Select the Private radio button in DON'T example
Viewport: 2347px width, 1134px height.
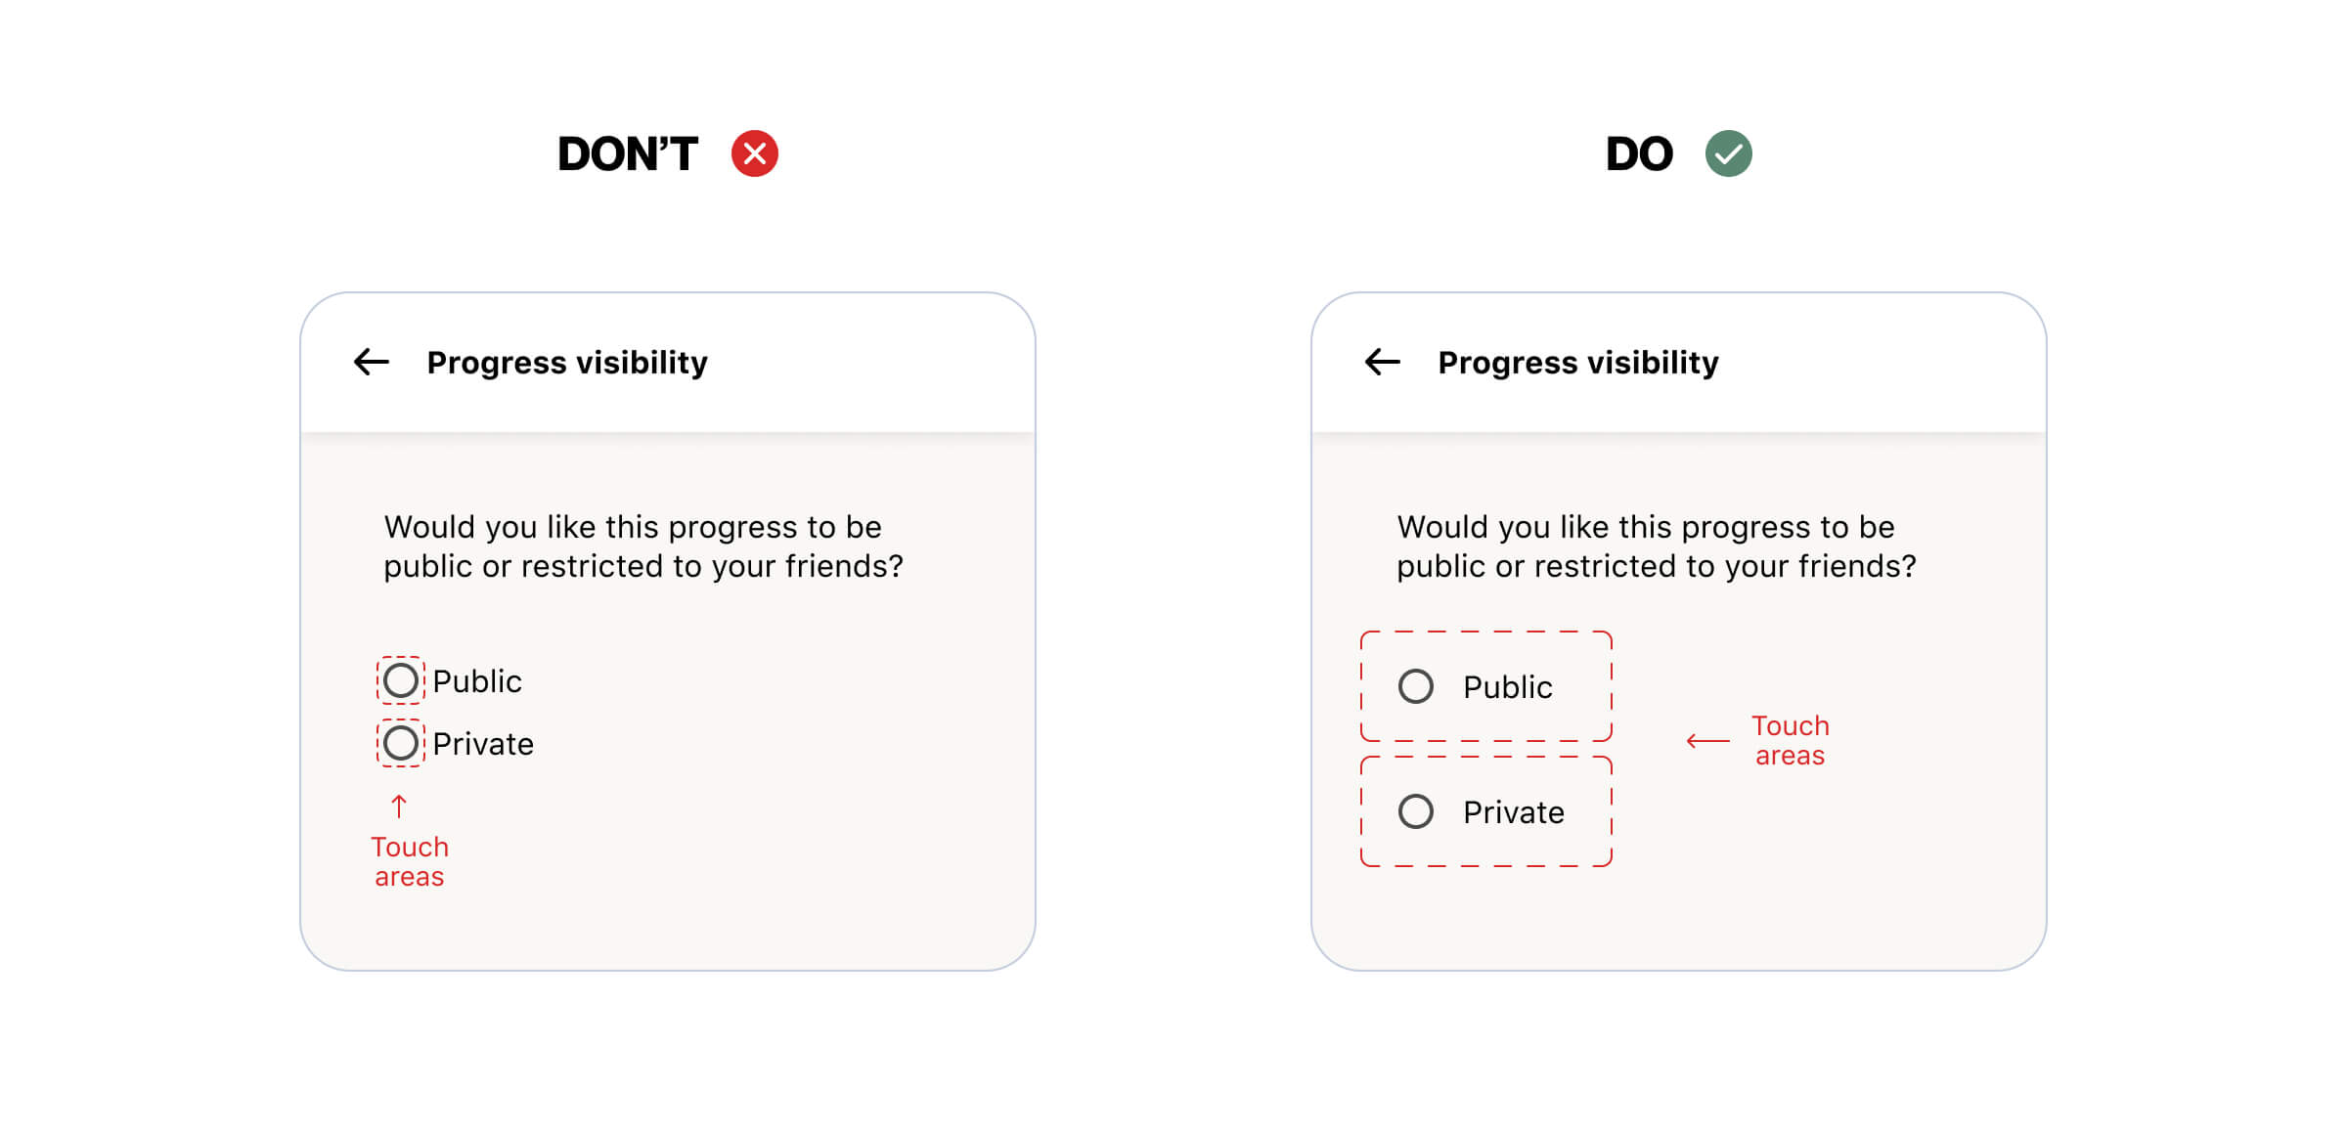(401, 743)
